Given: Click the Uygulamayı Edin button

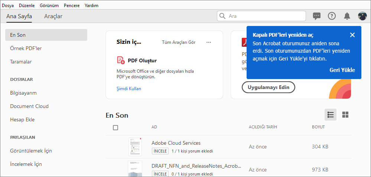Looking at the screenshot, I should click(269, 87).
